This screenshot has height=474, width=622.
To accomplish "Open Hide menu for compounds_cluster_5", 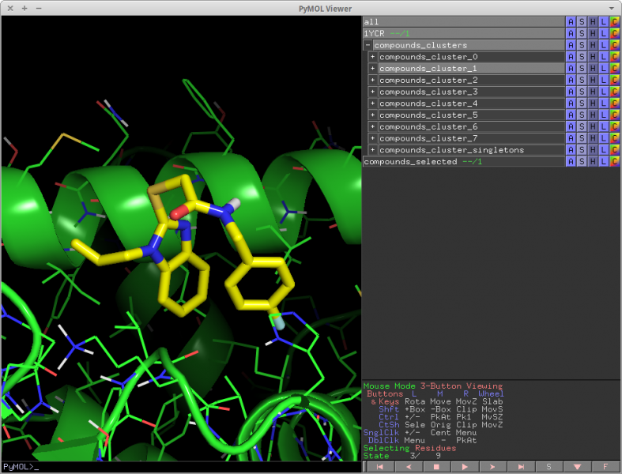I will point(593,115).
